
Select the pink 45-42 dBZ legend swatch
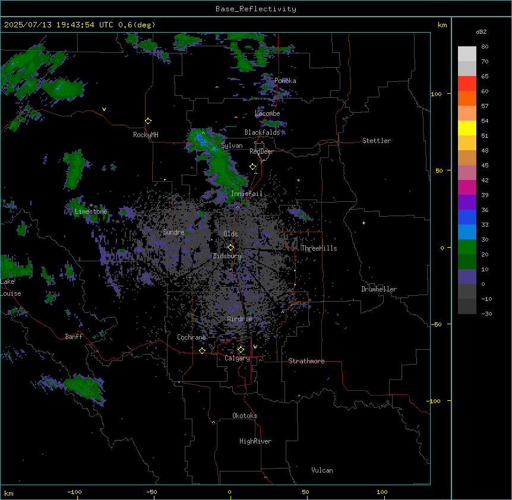pos(467,173)
